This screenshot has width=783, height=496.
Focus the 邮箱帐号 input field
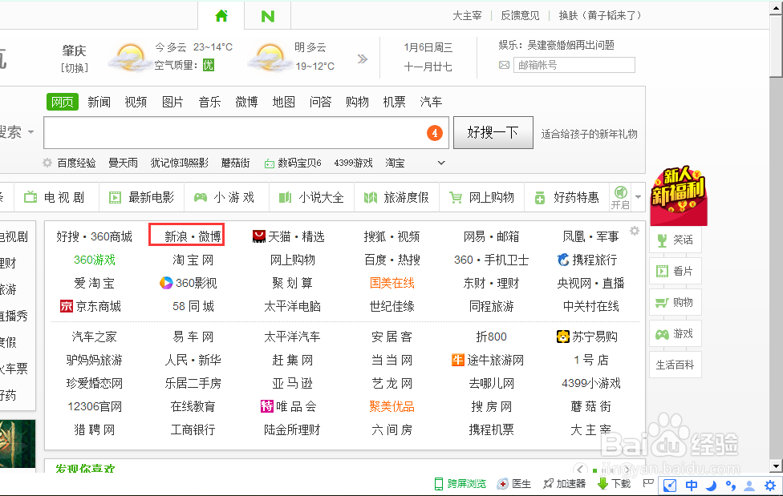[x=574, y=65]
